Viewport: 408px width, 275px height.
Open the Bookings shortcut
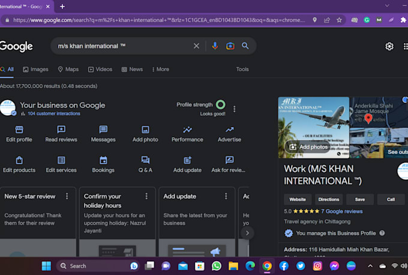(103, 165)
